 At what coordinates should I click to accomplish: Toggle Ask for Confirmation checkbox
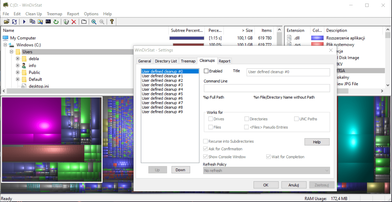(205, 149)
